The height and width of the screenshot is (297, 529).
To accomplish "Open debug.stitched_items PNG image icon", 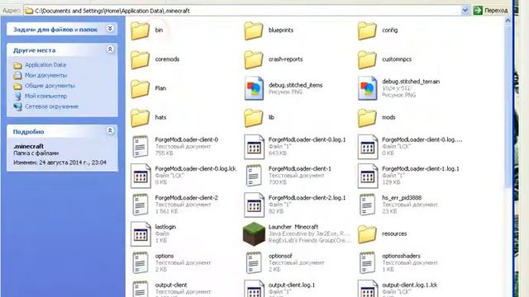I will click(x=254, y=88).
